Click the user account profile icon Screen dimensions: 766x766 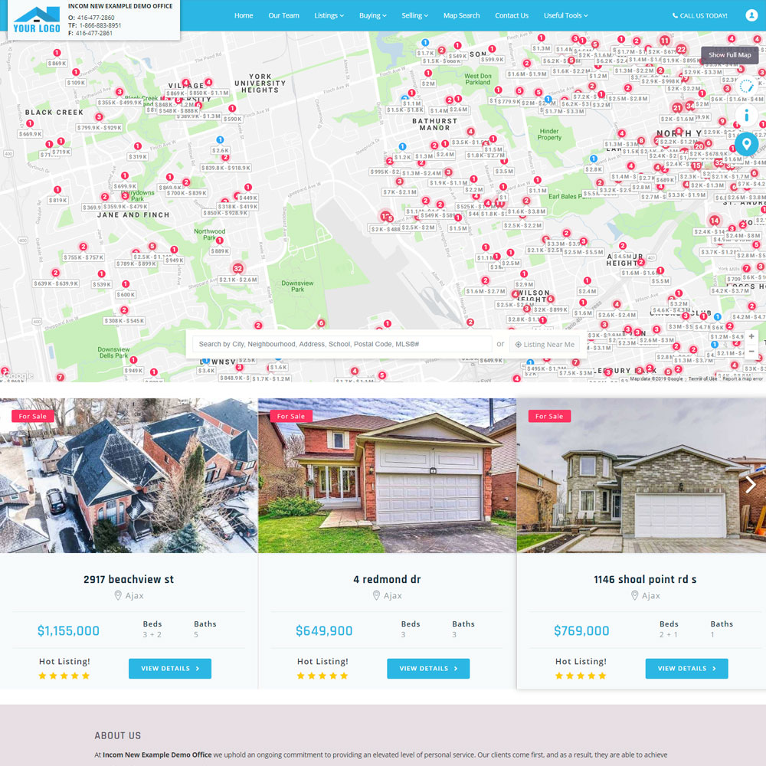[751, 15]
